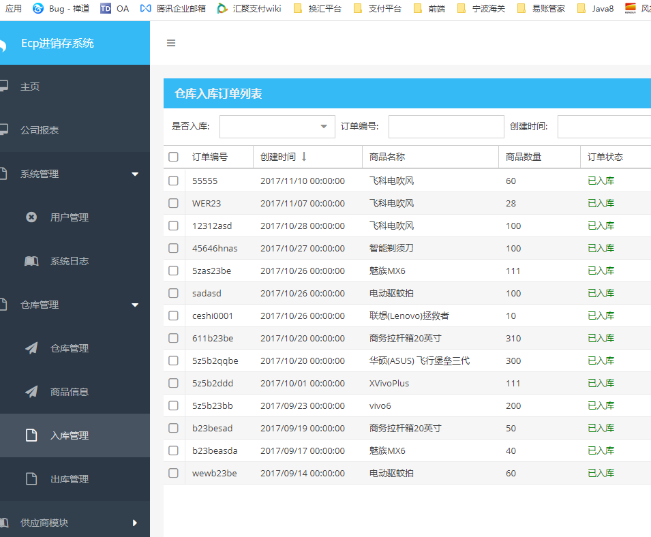Click the 订单编号 search input field
This screenshot has width=651, height=537.
tap(446, 127)
